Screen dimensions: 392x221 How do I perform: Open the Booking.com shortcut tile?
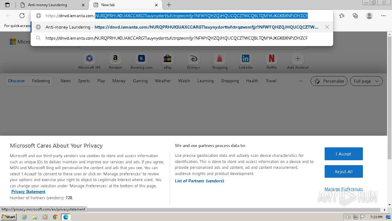tap(141, 61)
